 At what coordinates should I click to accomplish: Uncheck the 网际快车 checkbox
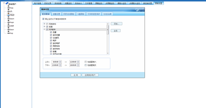51,46
